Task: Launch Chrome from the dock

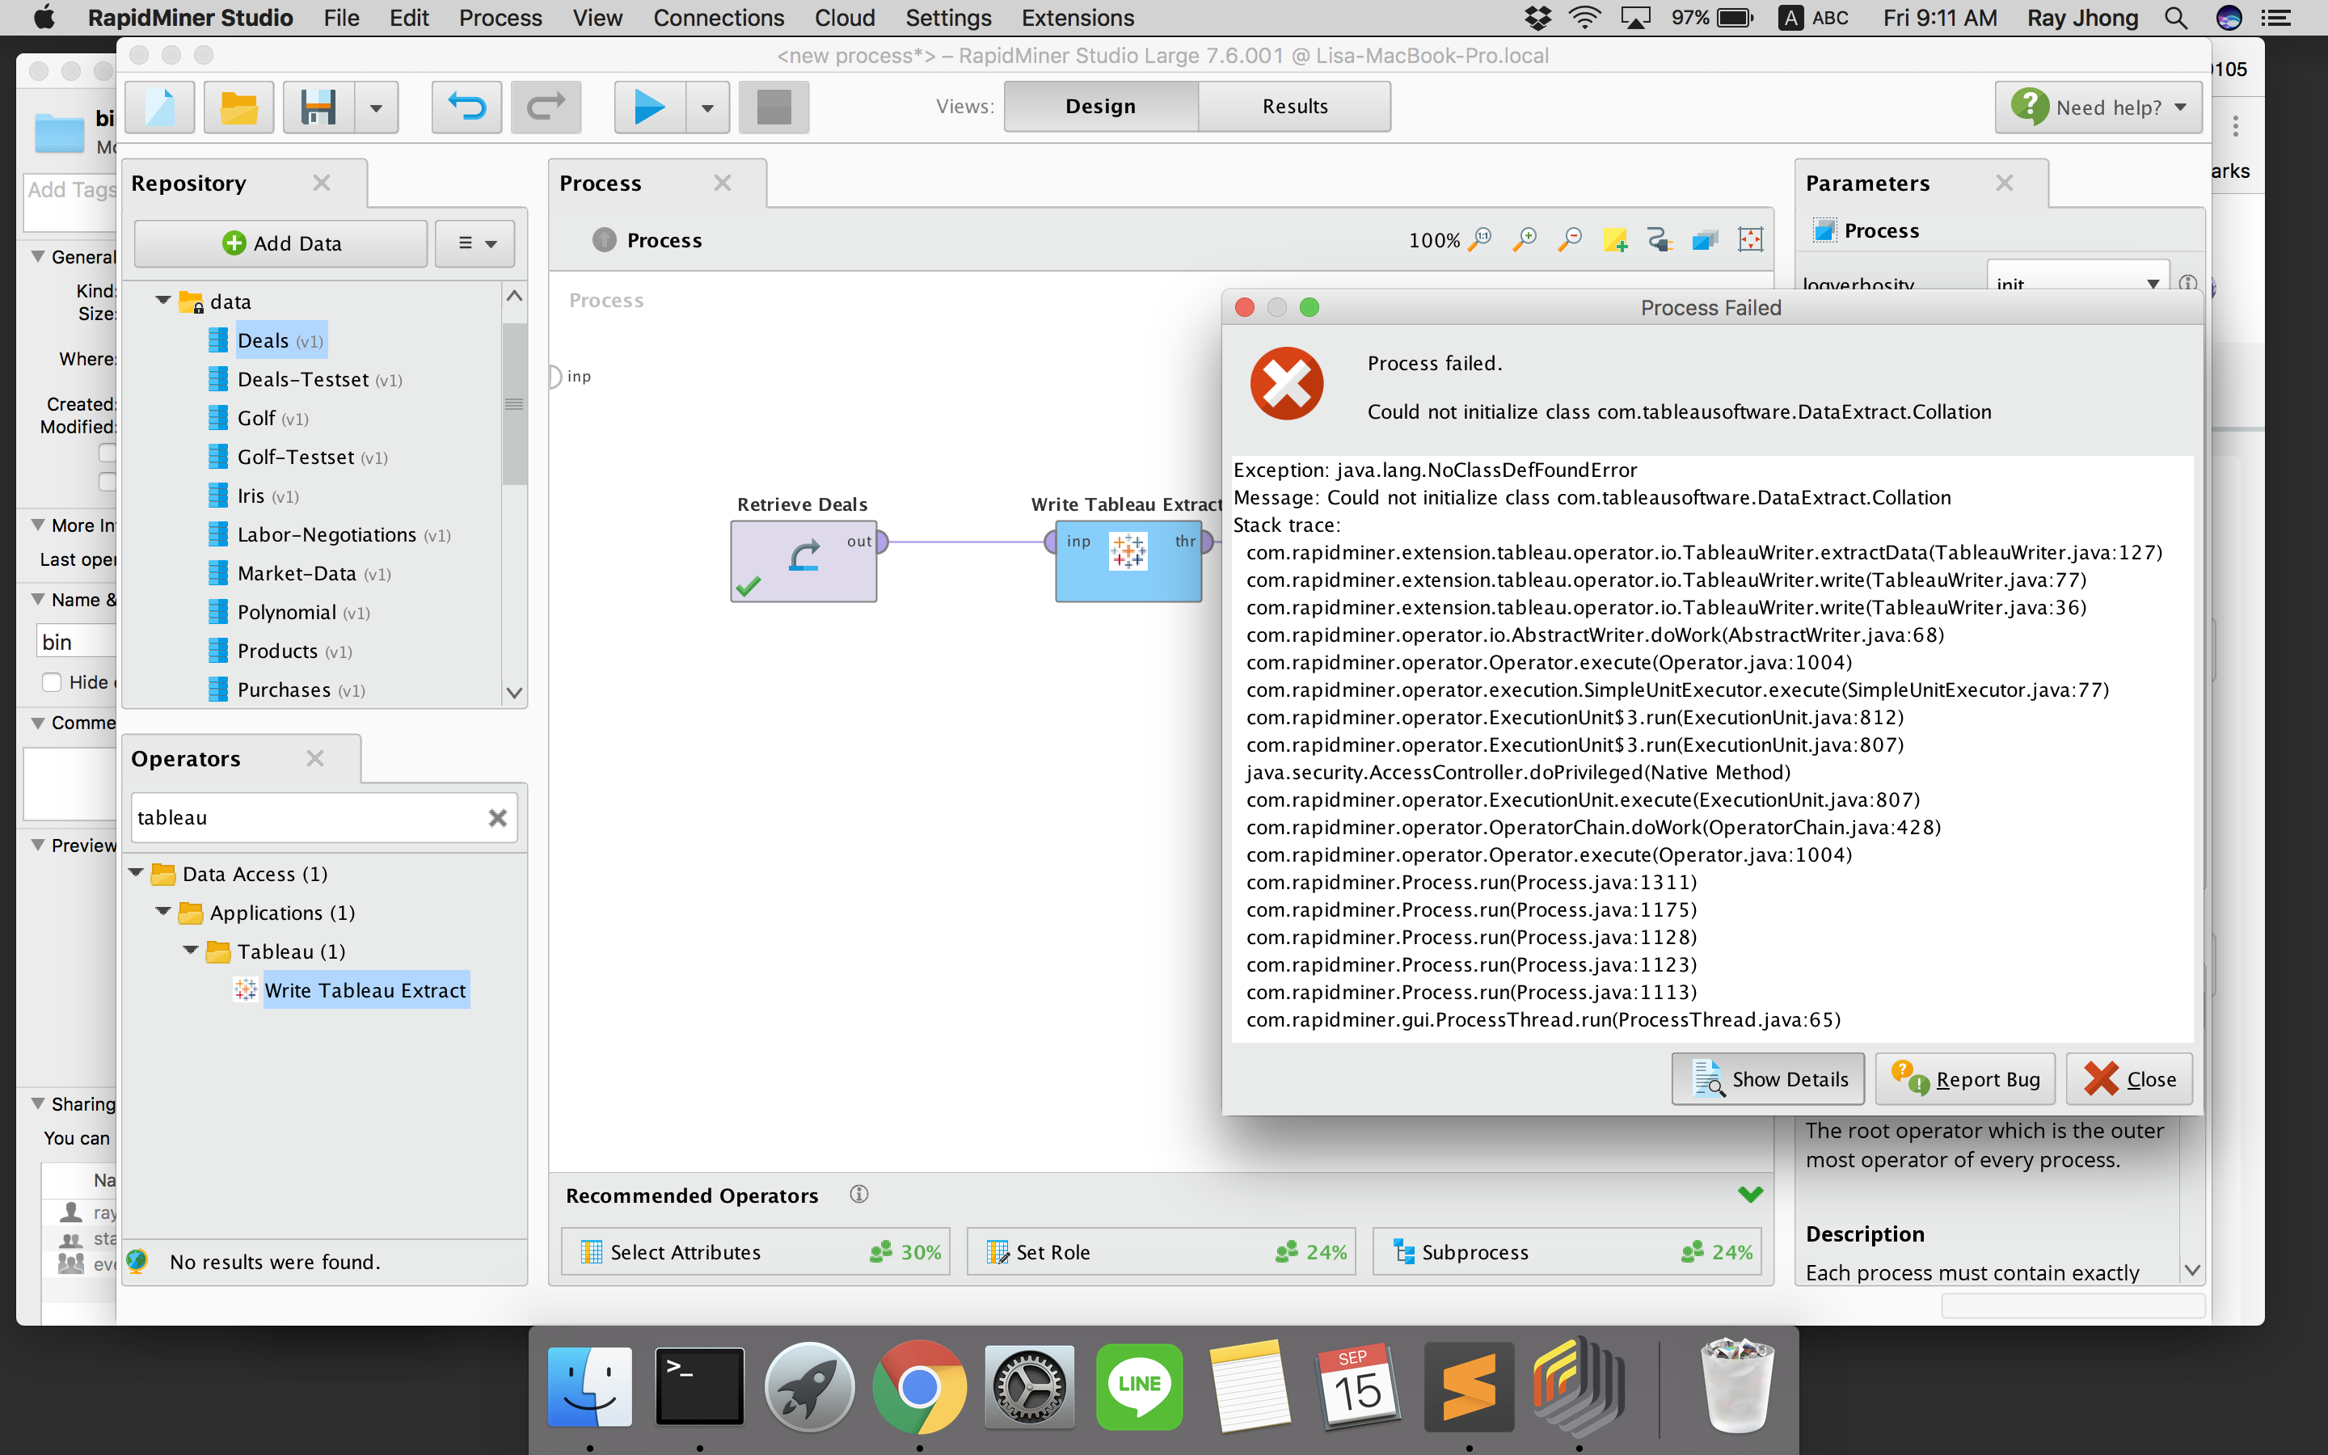Action: coord(919,1386)
